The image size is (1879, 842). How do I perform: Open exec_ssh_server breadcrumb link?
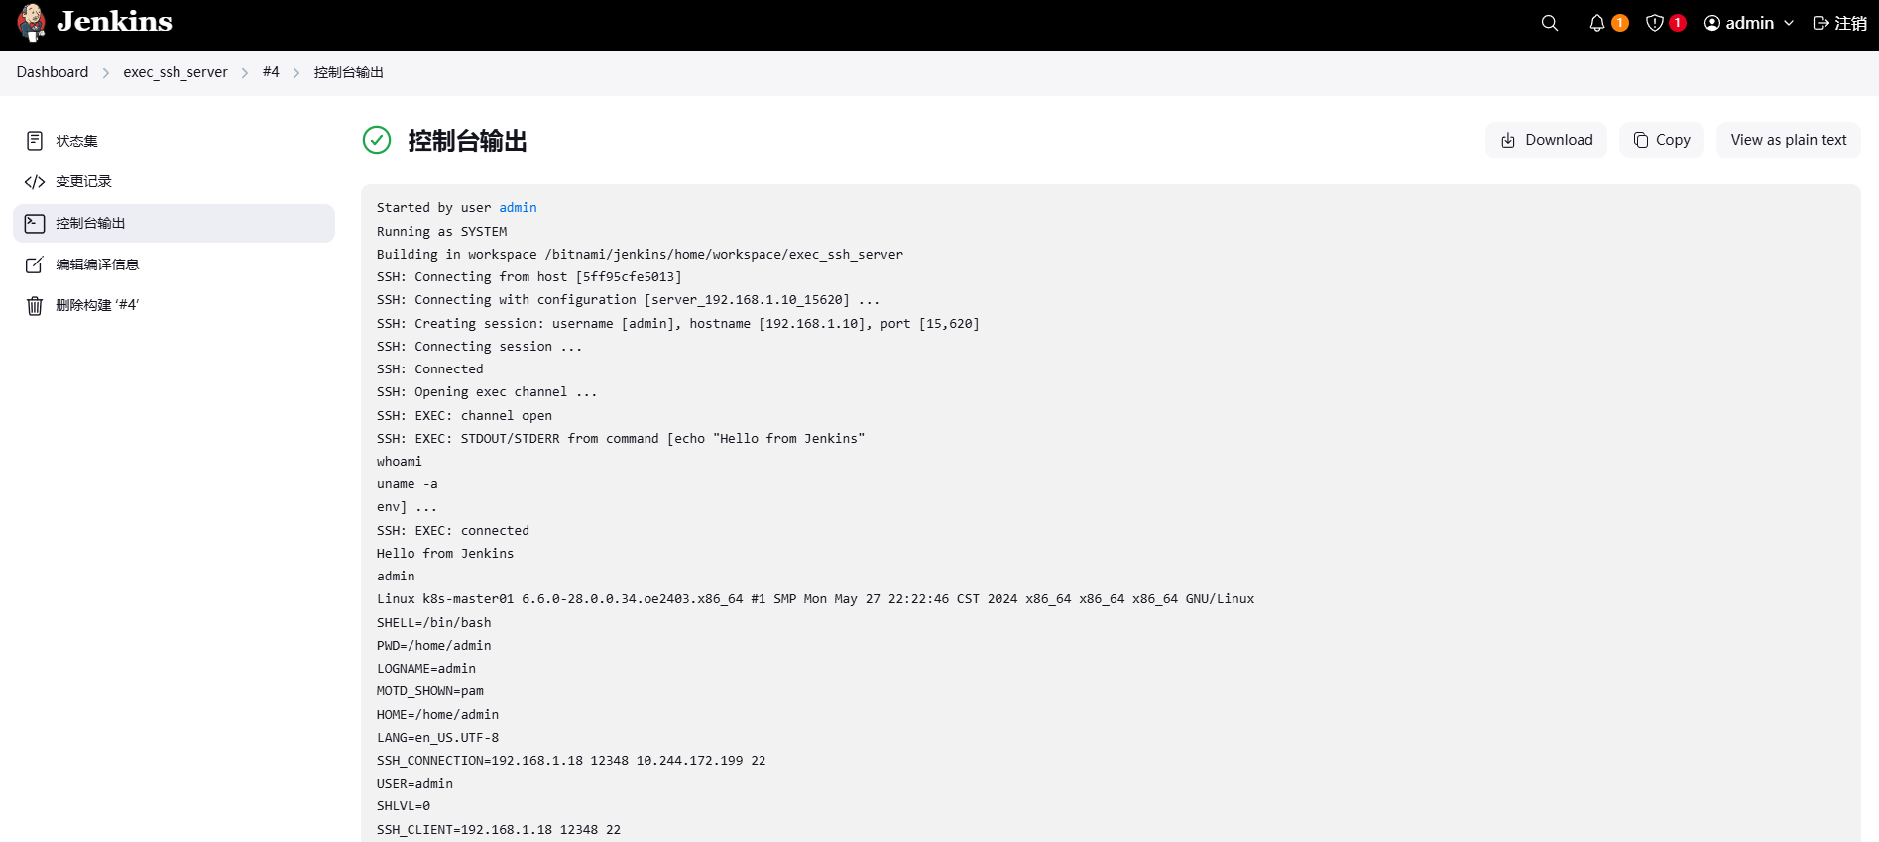point(176,72)
